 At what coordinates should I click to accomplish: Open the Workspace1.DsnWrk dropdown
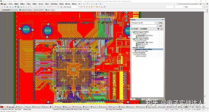156,23
